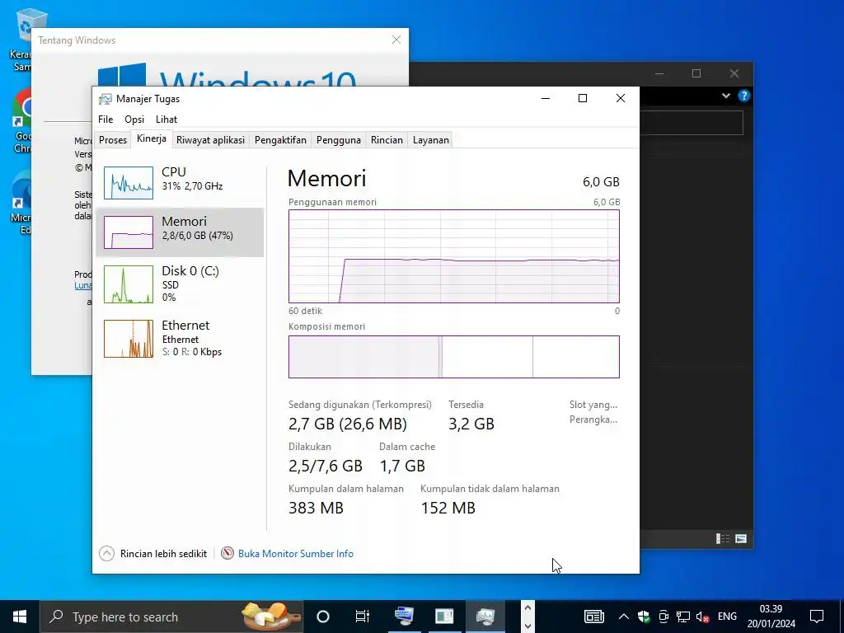This screenshot has height=633, width=844.
Task: Click the Tersedia 3,2 GB value
Action: tap(471, 424)
